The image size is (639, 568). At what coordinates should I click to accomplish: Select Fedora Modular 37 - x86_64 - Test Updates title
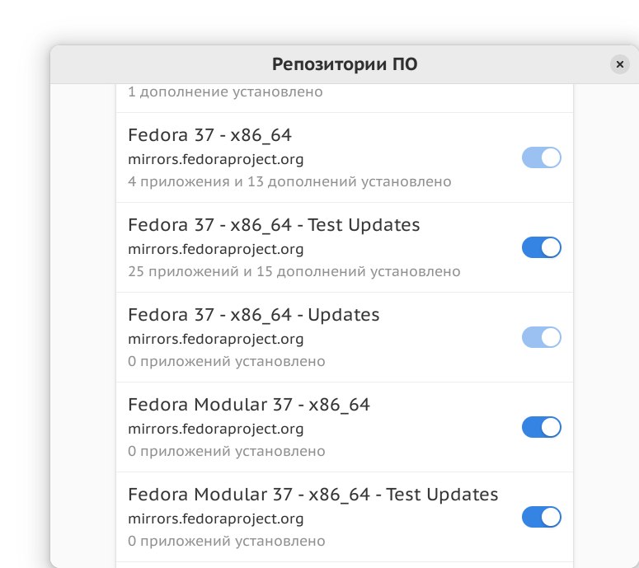click(313, 494)
